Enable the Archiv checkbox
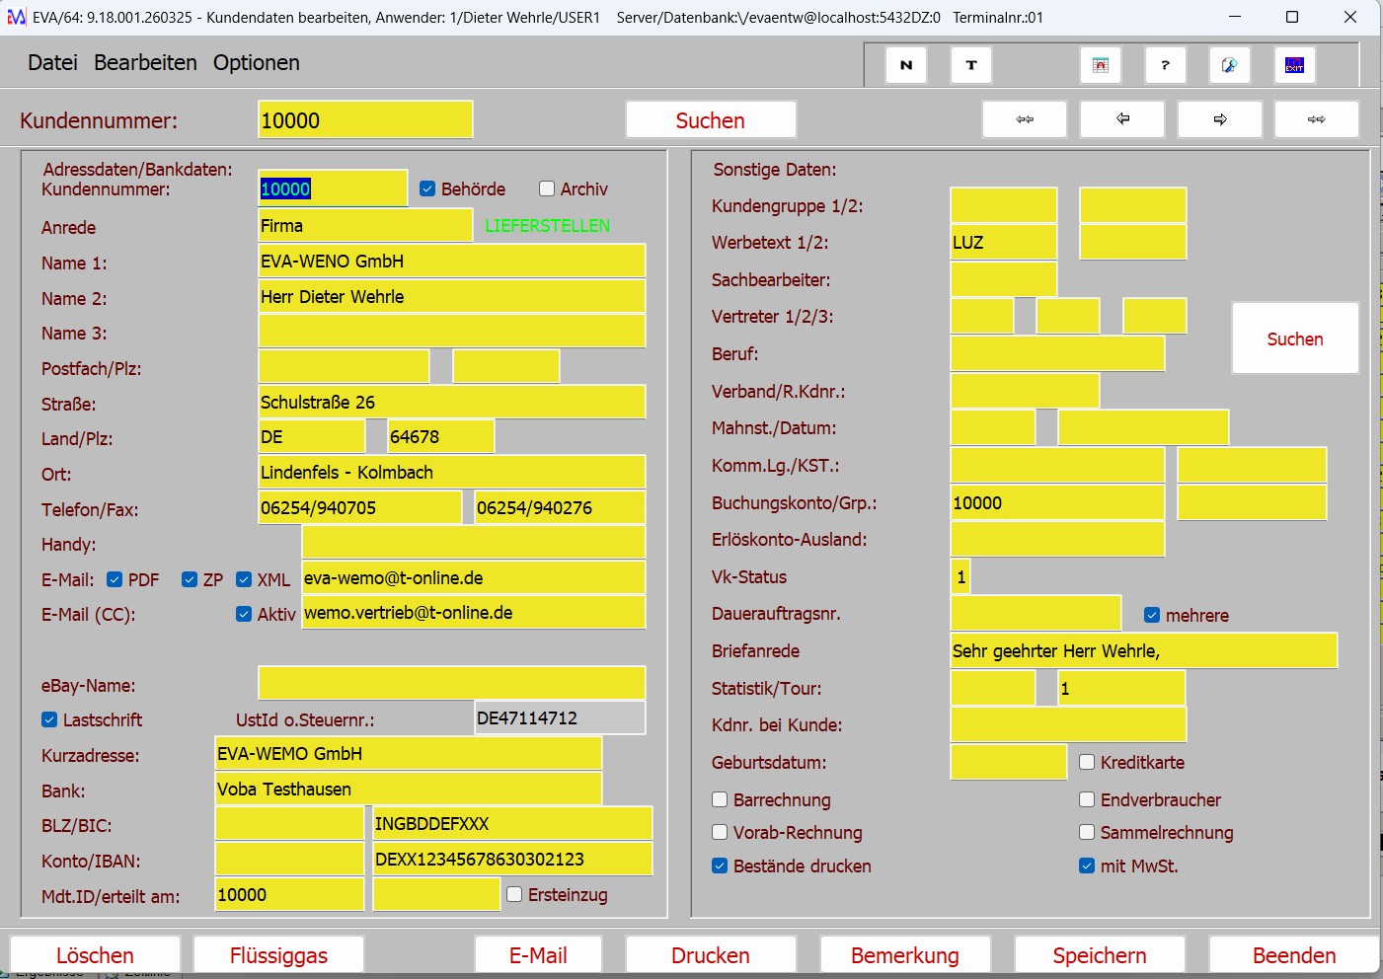The width and height of the screenshot is (1383, 979). tap(547, 188)
